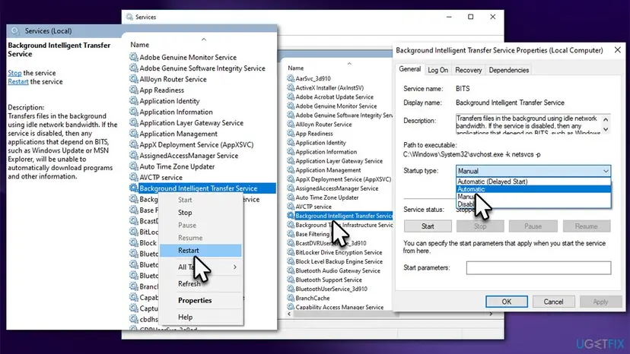Maximize the Services window
This screenshot has width=630, height=354.
(x=470, y=17)
